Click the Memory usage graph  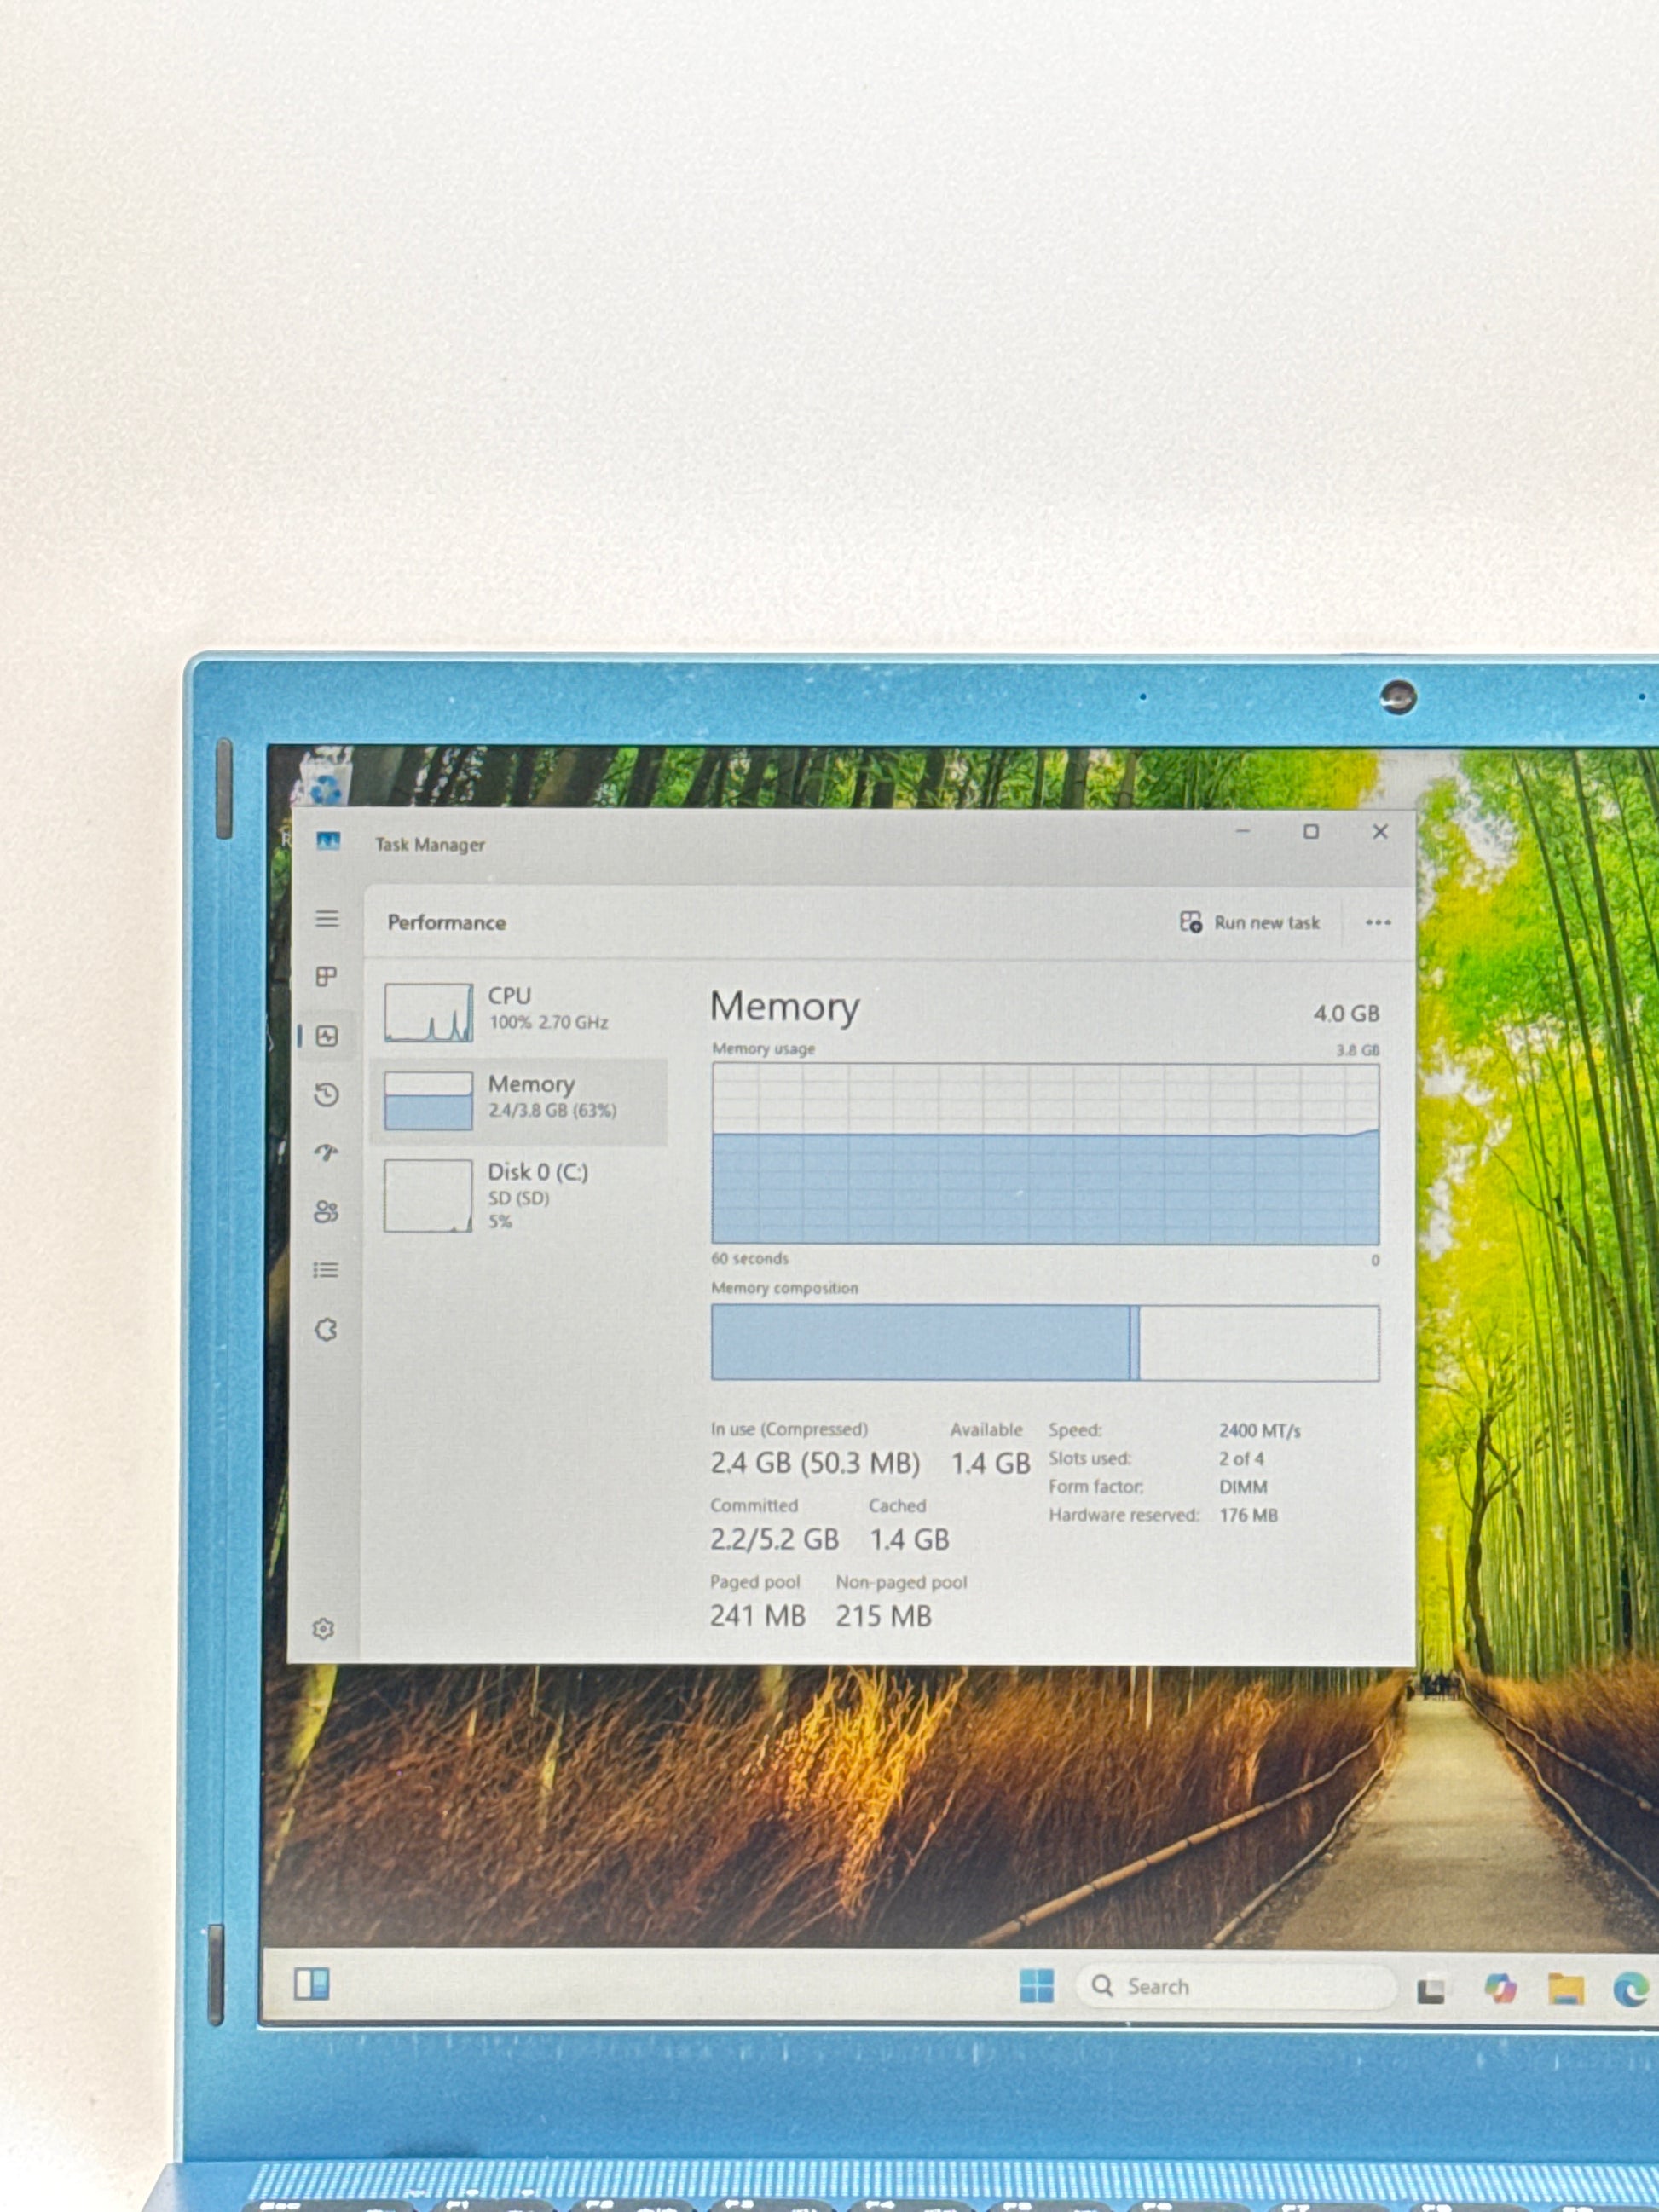[1045, 1153]
